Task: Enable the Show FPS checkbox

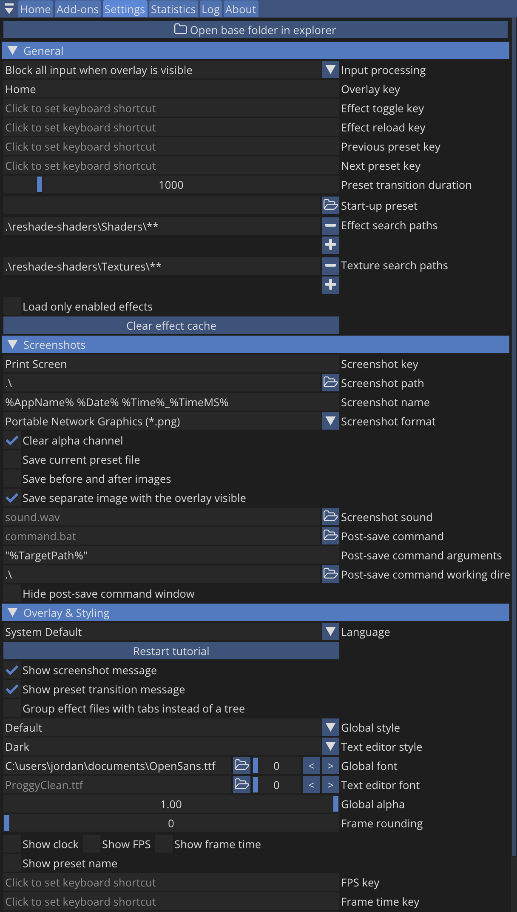Action: coord(91,844)
